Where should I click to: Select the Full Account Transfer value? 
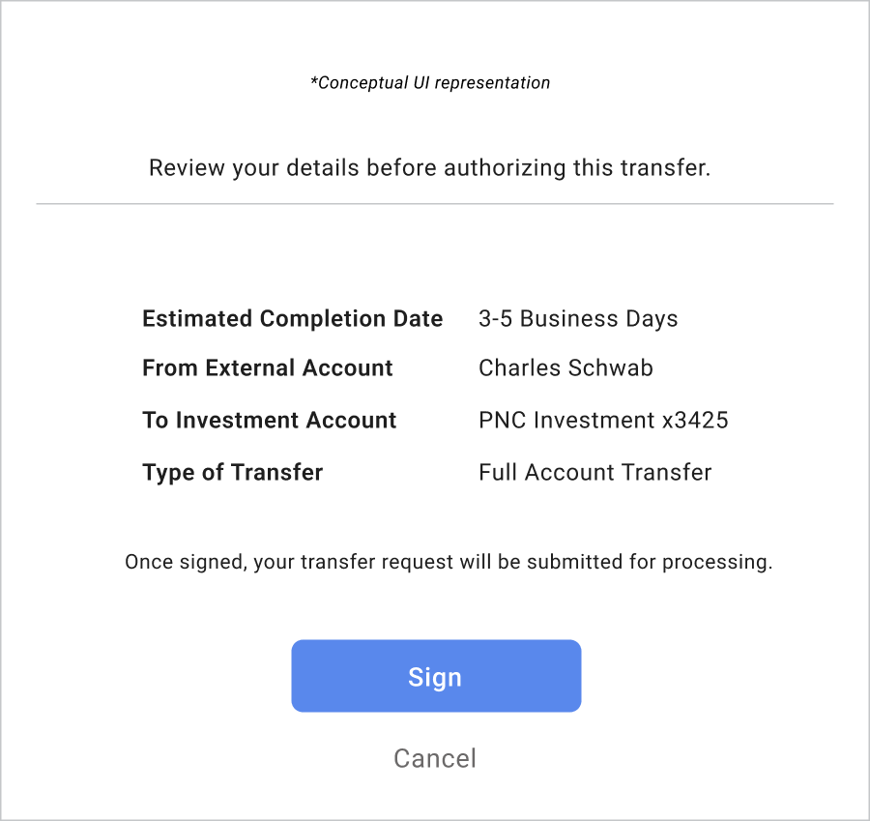(594, 473)
